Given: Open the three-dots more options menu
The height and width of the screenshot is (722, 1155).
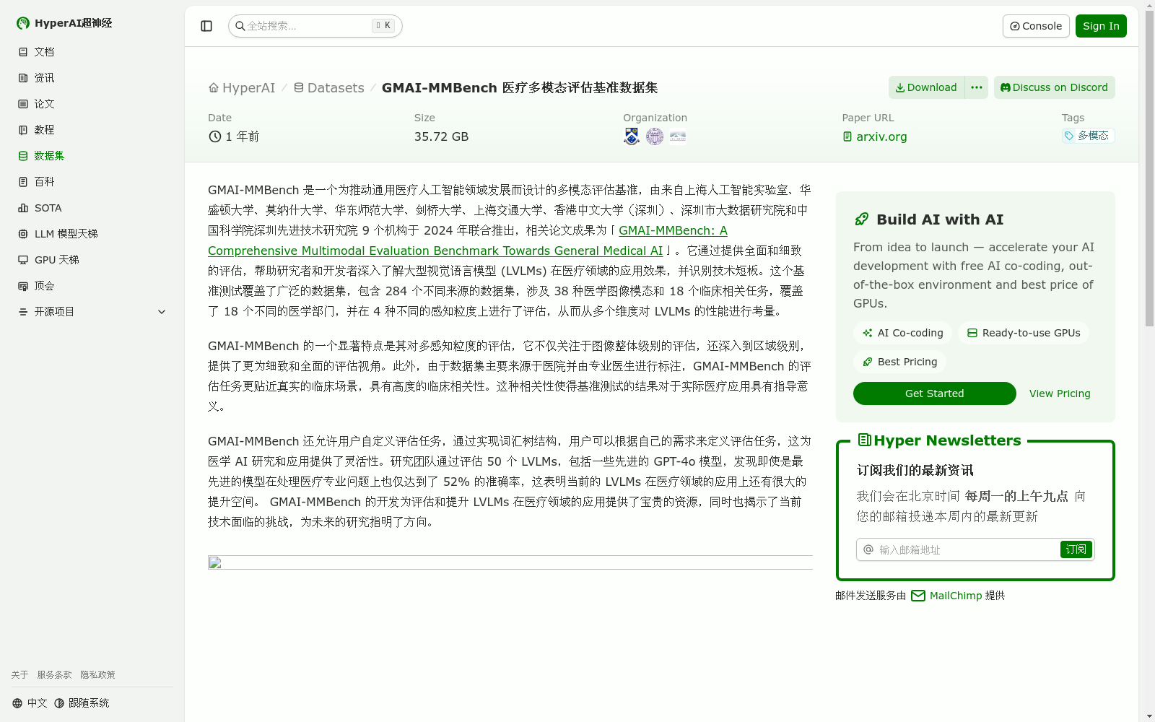Looking at the screenshot, I should pyautogui.click(x=977, y=87).
